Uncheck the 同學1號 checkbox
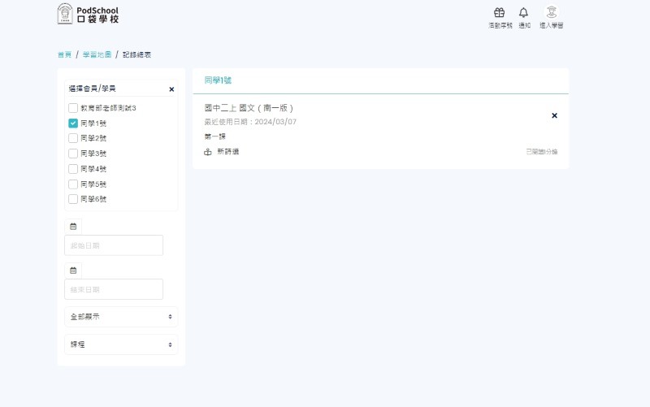 tap(73, 123)
